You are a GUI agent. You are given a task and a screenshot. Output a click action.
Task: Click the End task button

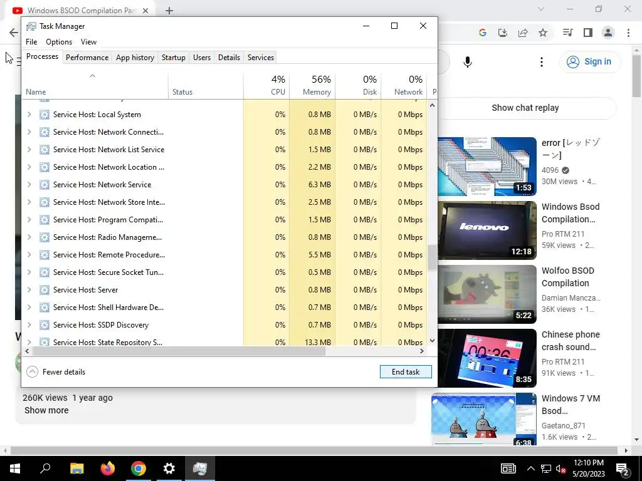(x=406, y=372)
